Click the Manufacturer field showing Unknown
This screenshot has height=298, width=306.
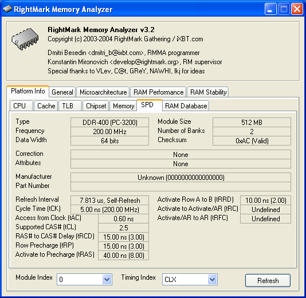pos(181,178)
